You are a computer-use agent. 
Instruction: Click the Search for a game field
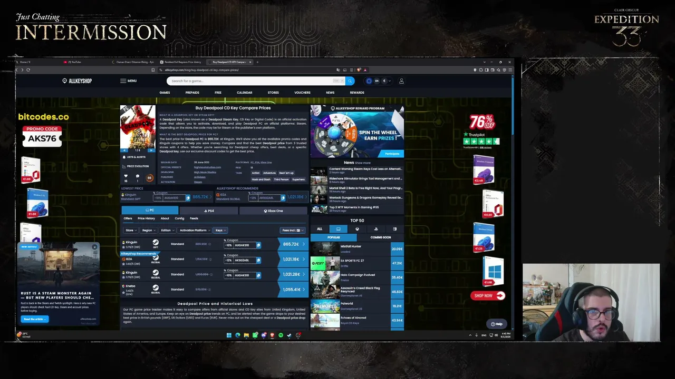256,81
